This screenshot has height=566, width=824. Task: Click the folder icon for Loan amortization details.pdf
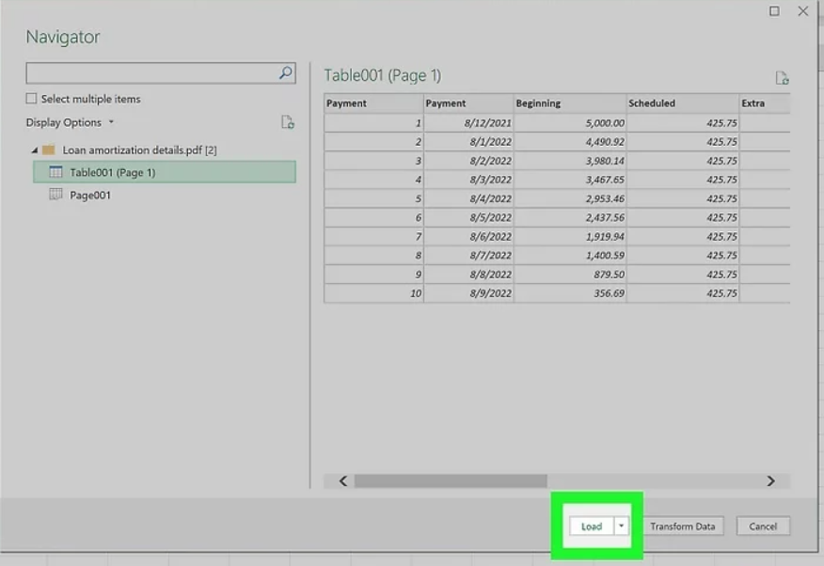pos(52,149)
